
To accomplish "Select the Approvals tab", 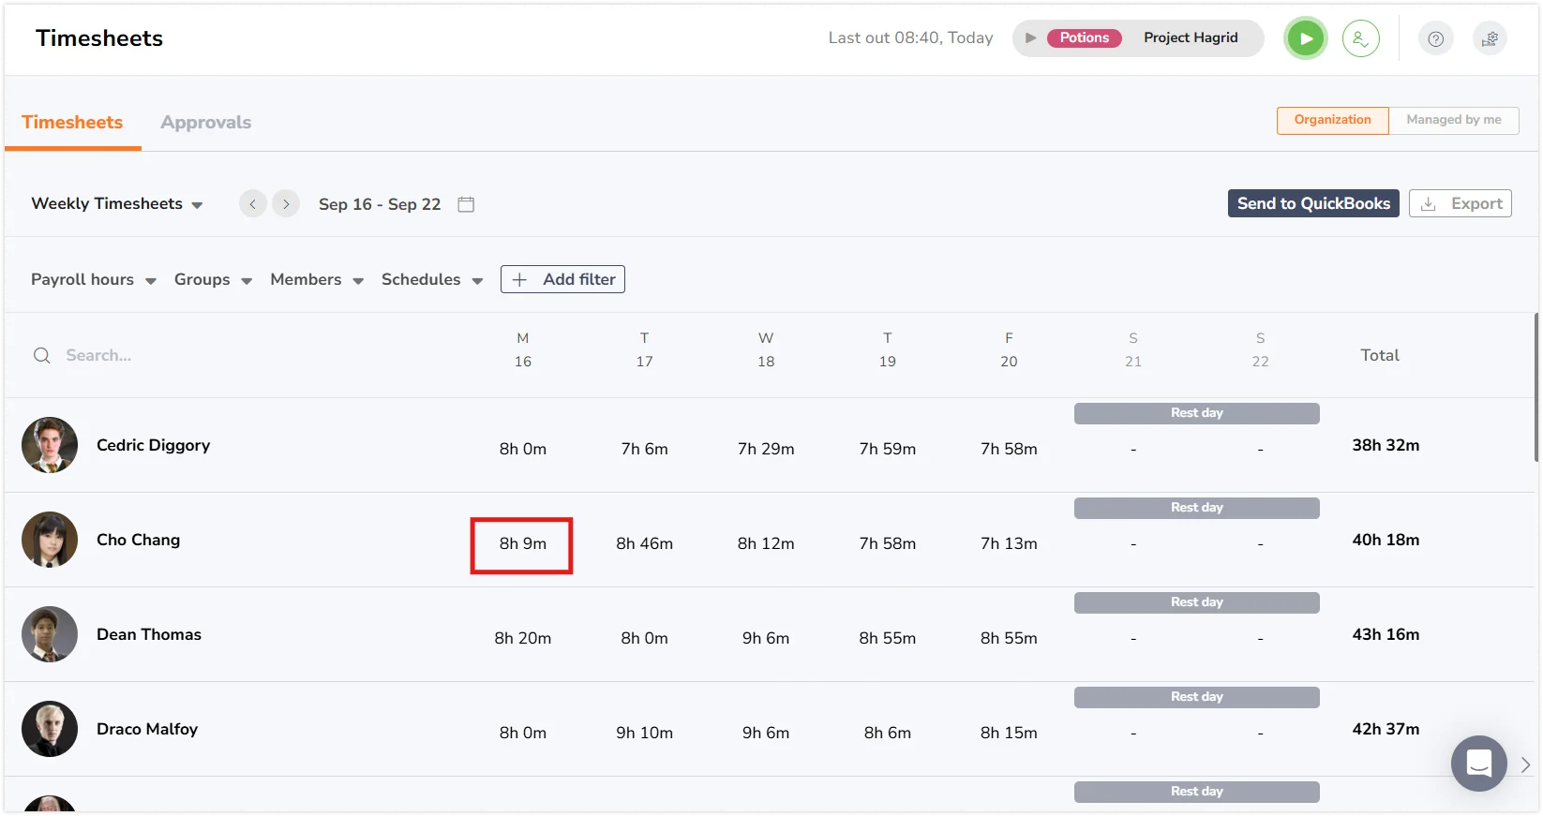I will (205, 123).
